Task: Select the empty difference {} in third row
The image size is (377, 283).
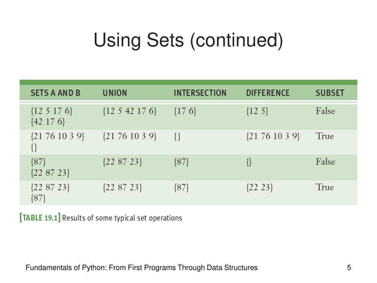Action: click(249, 162)
